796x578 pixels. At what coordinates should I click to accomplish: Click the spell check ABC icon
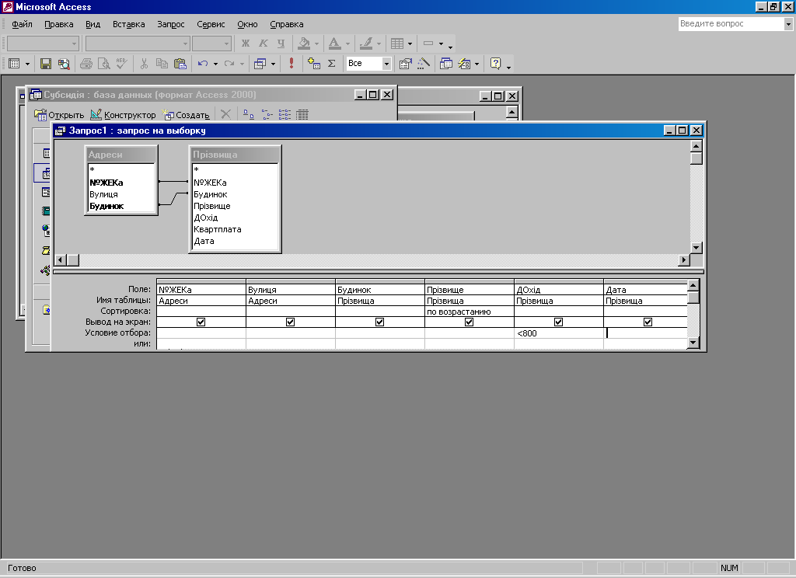(x=122, y=64)
